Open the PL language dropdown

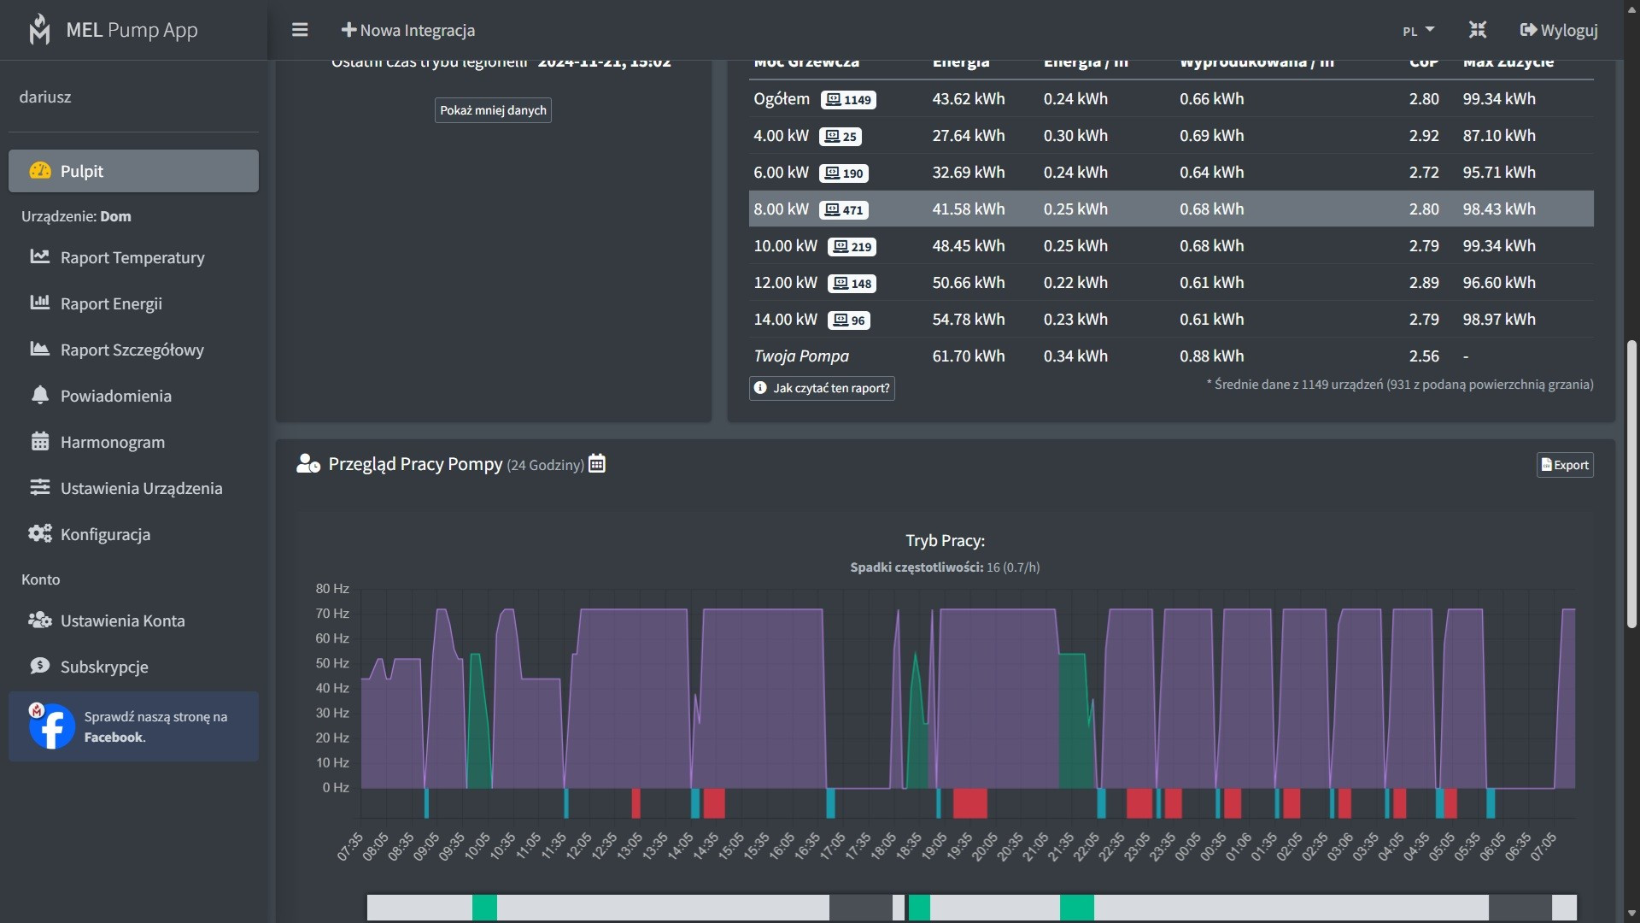point(1418,31)
